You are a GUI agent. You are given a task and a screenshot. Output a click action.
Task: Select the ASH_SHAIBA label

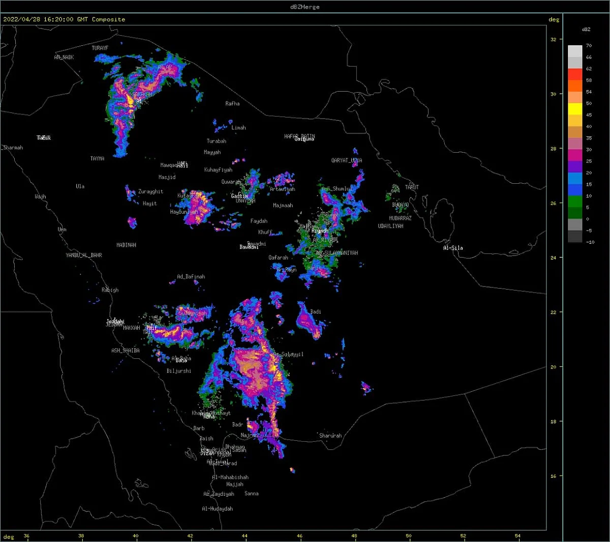tap(126, 351)
